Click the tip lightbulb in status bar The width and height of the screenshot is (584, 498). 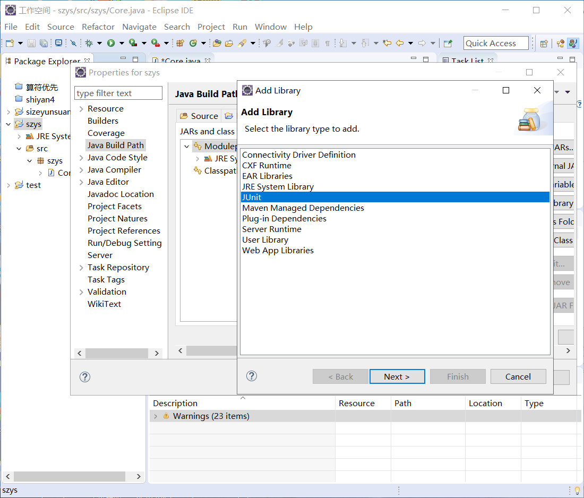pos(577,491)
